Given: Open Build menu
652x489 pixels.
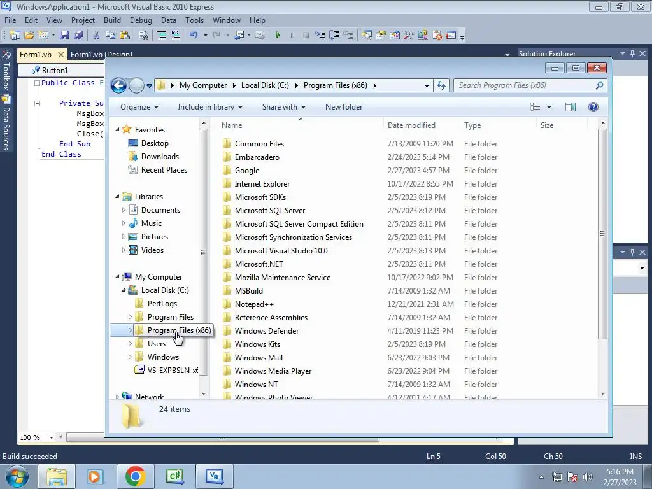Looking at the screenshot, I should (x=112, y=20).
